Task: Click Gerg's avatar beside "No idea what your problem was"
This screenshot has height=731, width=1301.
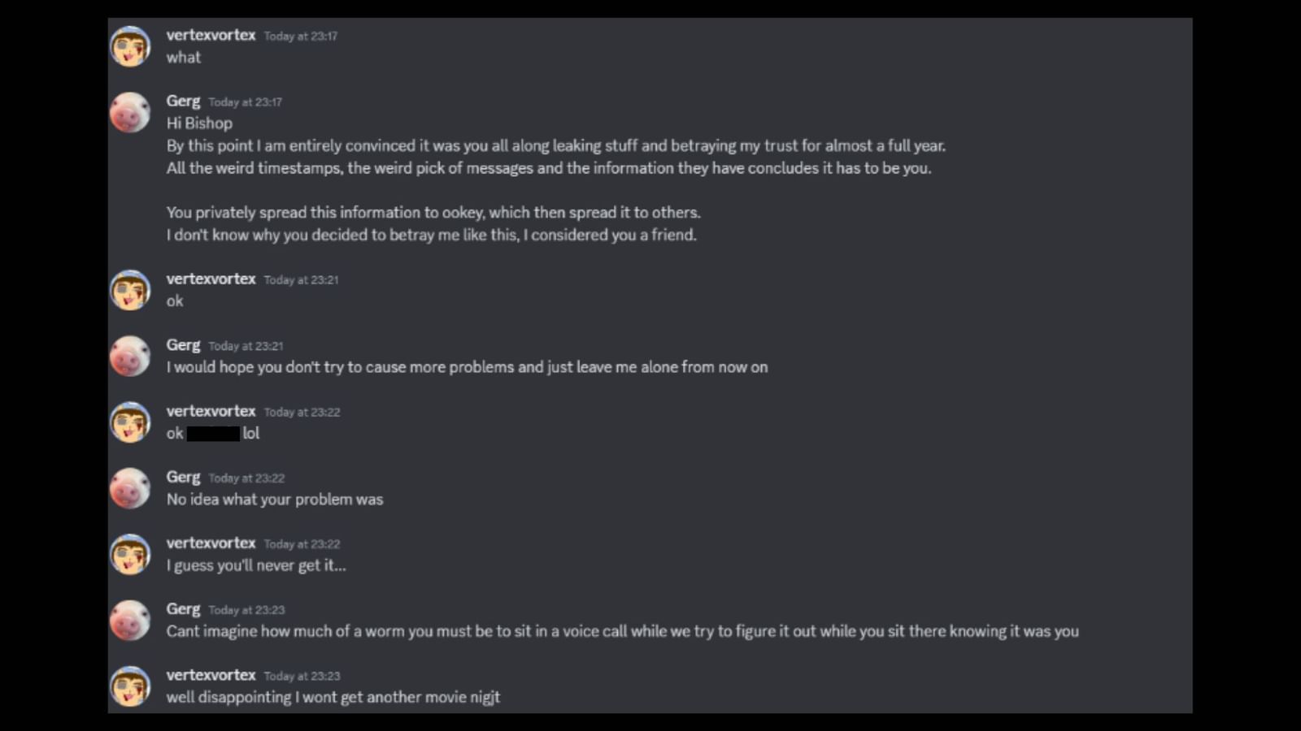Action: pyautogui.click(x=129, y=487)
